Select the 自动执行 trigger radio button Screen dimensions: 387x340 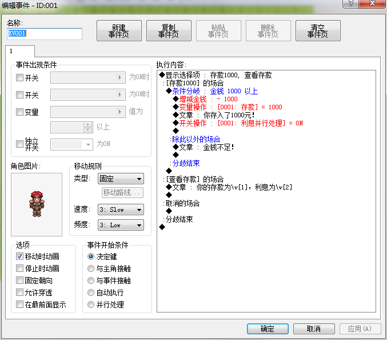coord(91,292)
